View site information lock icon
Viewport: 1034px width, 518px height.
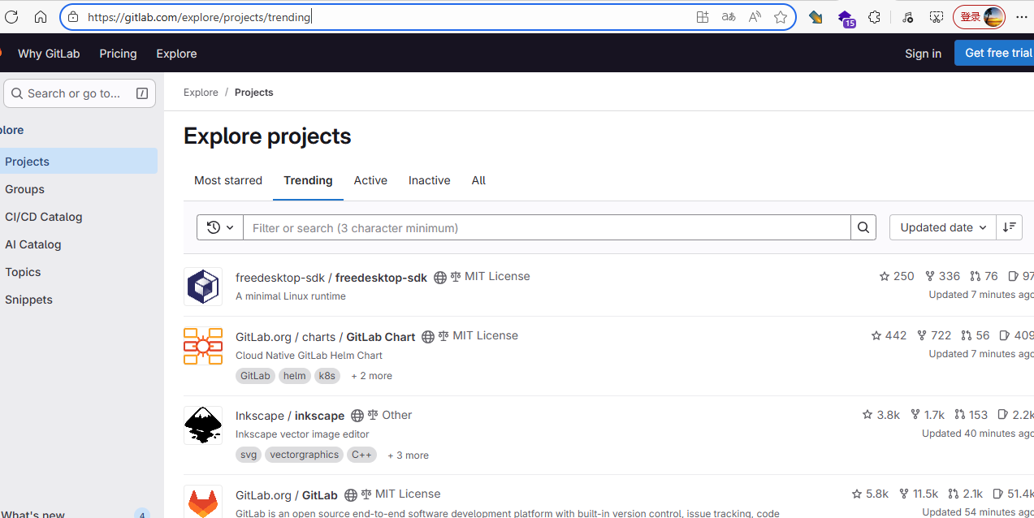(73, 17)
